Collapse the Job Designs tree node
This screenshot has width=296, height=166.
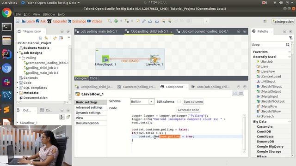coord(18,53)
